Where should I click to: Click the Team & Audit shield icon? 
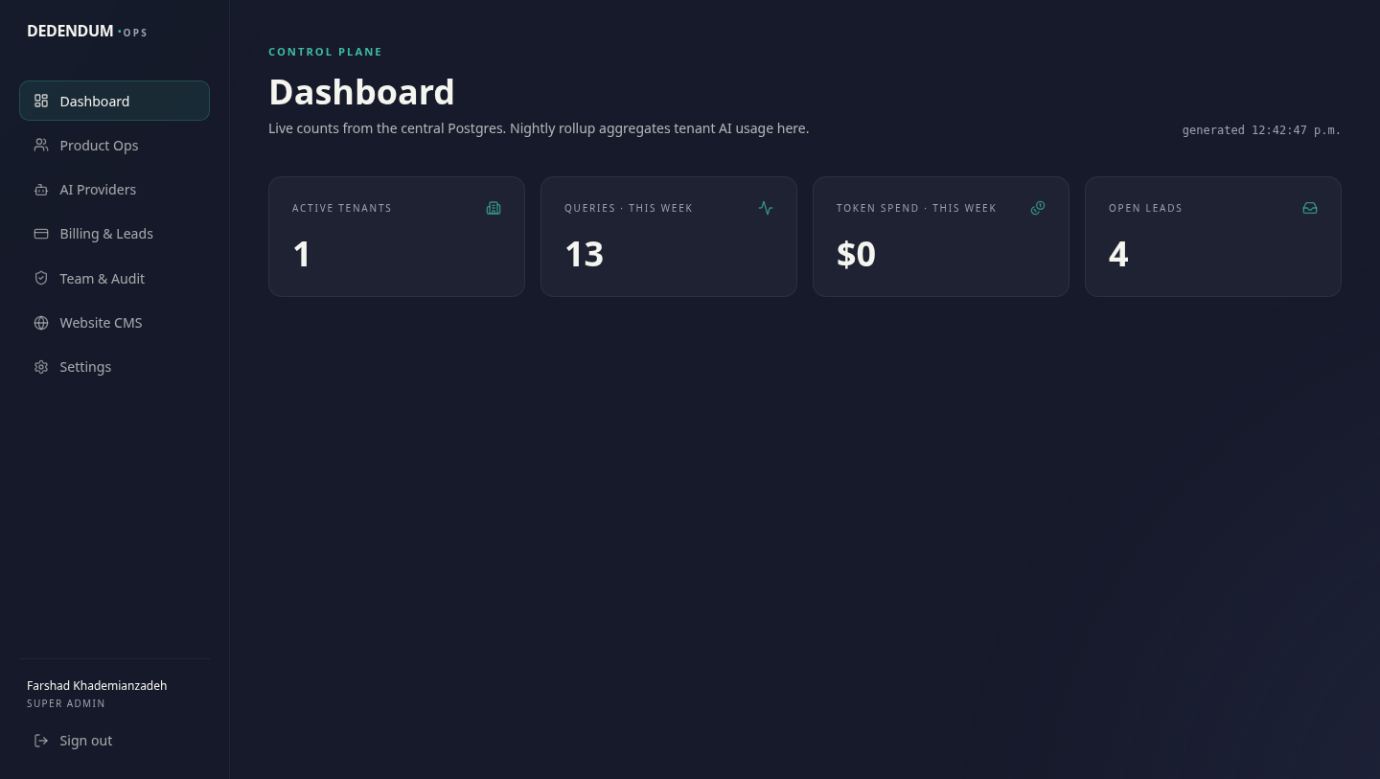(41, 278)
